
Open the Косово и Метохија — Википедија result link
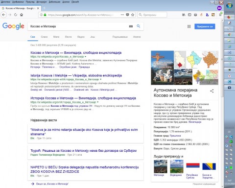pyautogui.click(x=76, y=53)
